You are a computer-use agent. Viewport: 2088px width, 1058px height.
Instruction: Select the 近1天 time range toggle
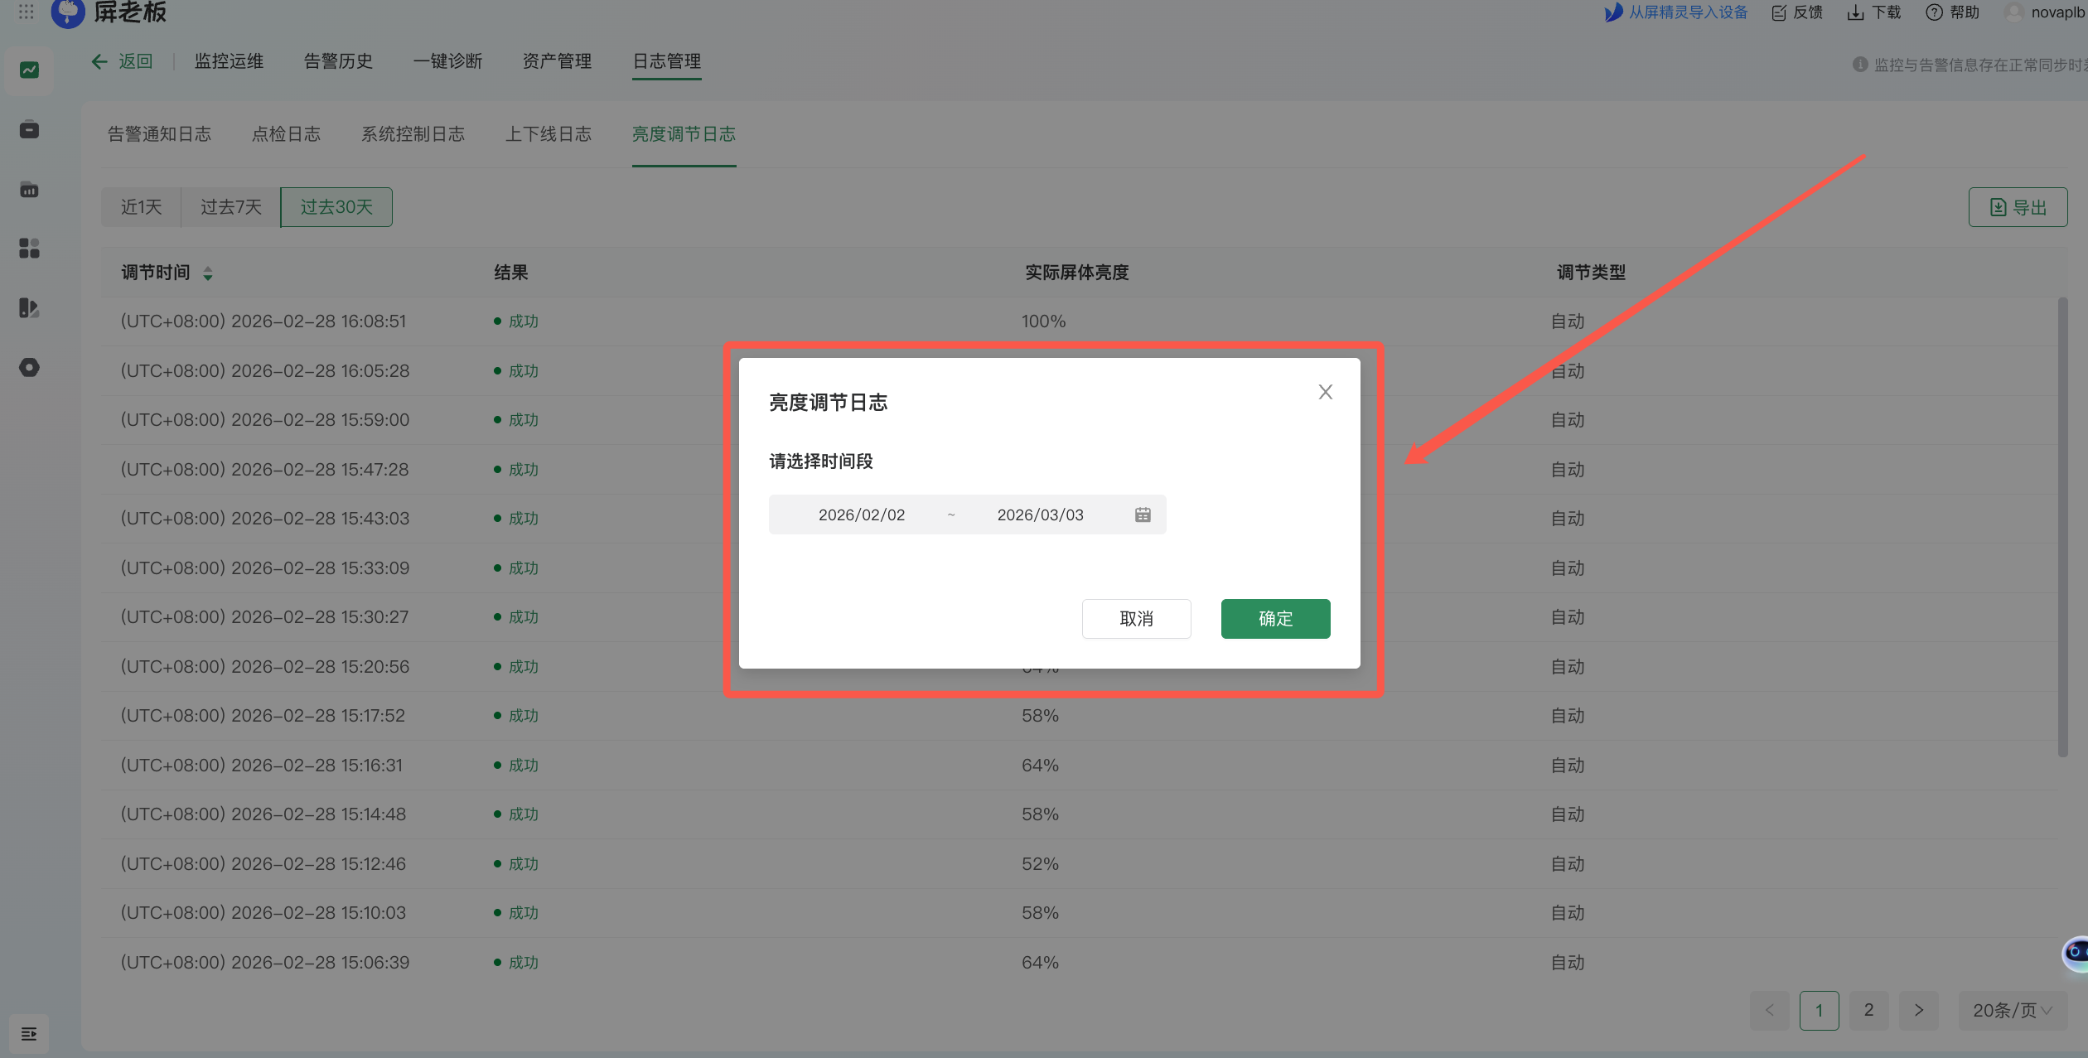pyautogui.click(x=141, y=207)
